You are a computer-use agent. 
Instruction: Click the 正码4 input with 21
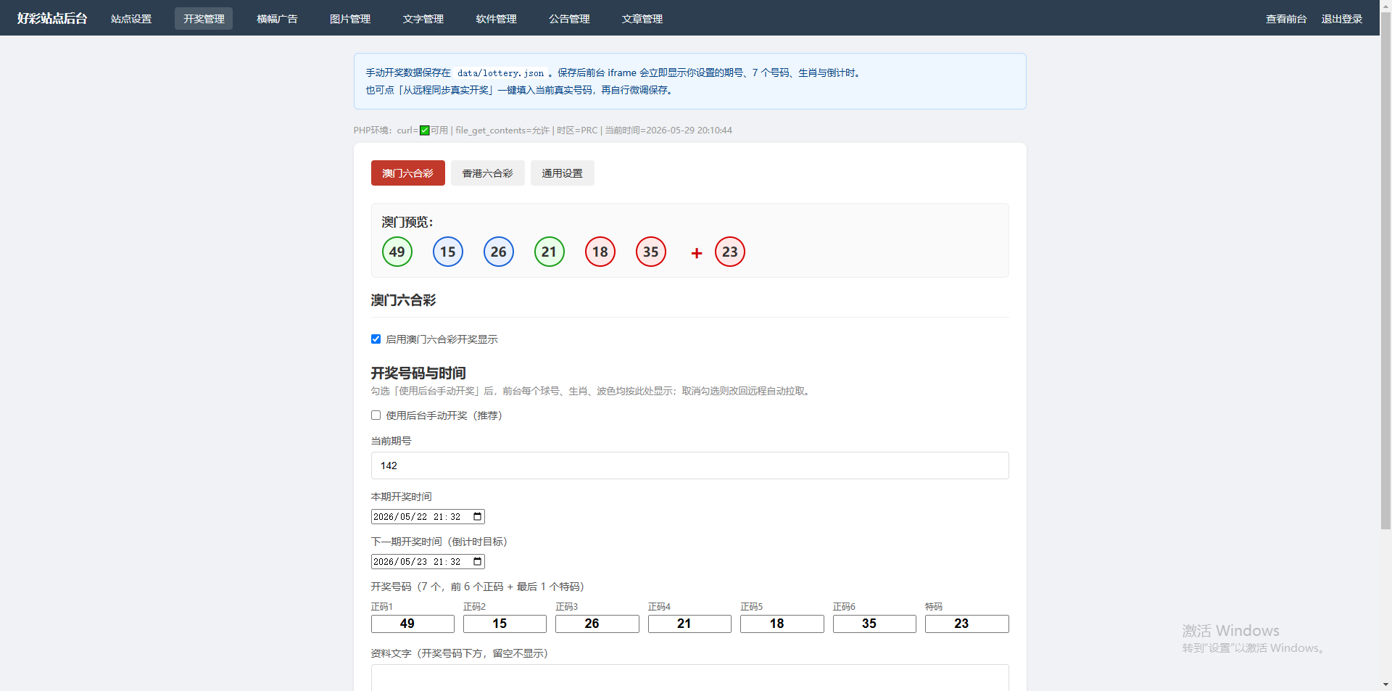click(689, 624)
